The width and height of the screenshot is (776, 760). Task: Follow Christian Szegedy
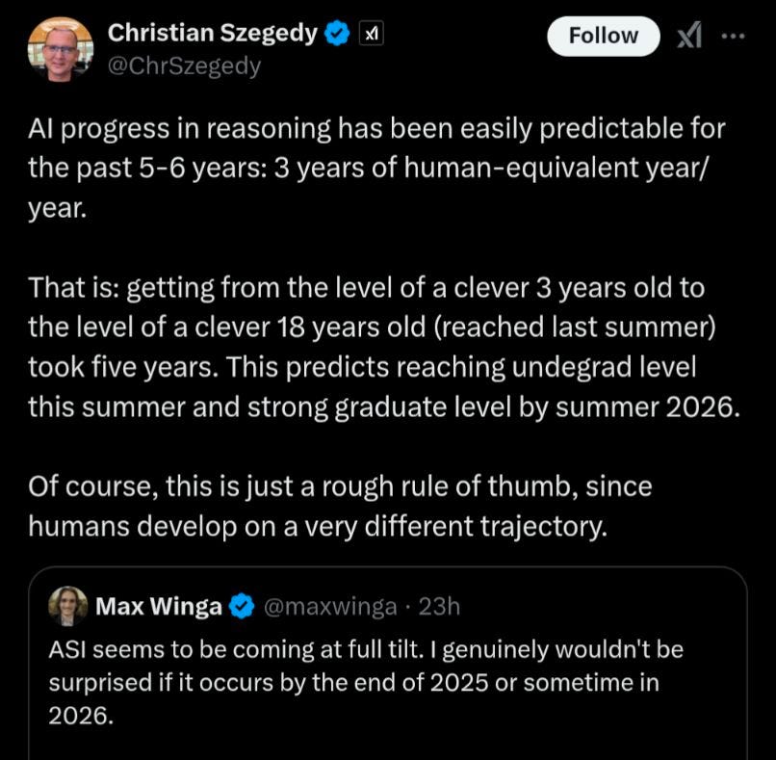coord(604,37)
